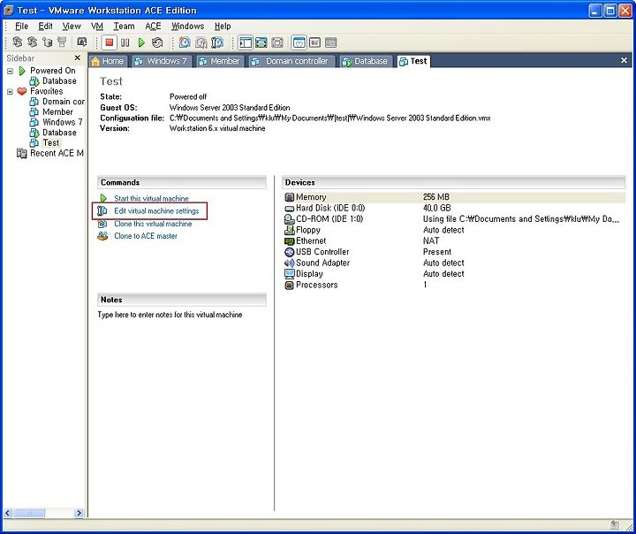Click Clone this virtual machine link
Image resolution: width=636 pixels, height=534 pixels.
click(153, 224)
